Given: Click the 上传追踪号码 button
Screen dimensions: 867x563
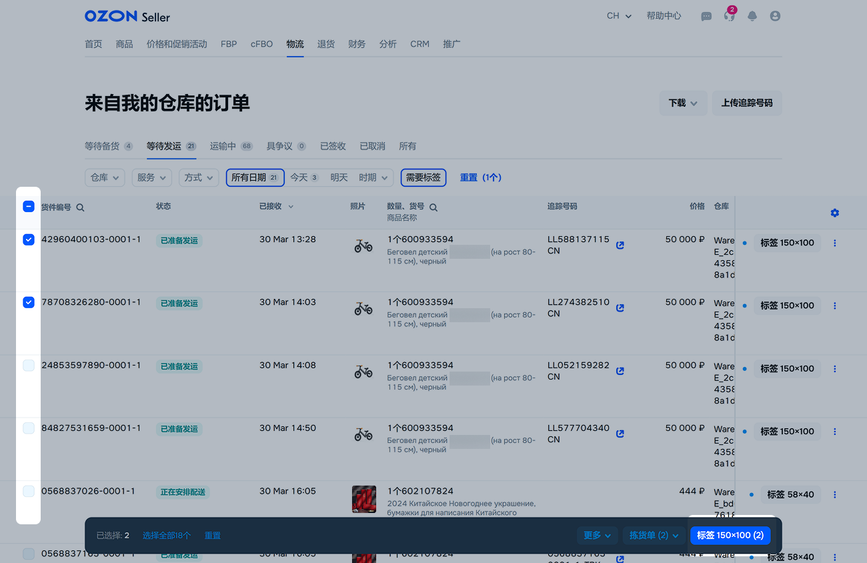Looking at the screenshot, I should 747,103.
